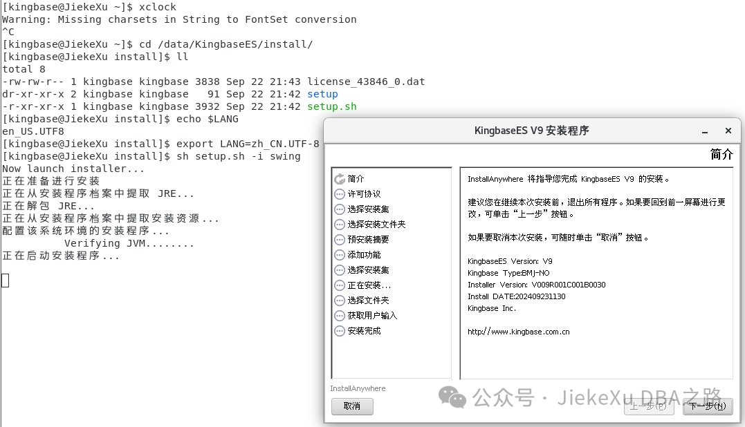Click the 下一步(N) button
The height and width of the screenshot is (427, 745).
pos(706,406)
